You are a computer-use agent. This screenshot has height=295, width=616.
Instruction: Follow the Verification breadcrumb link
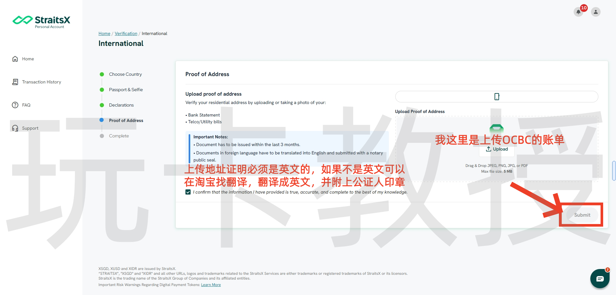point(126,33)
